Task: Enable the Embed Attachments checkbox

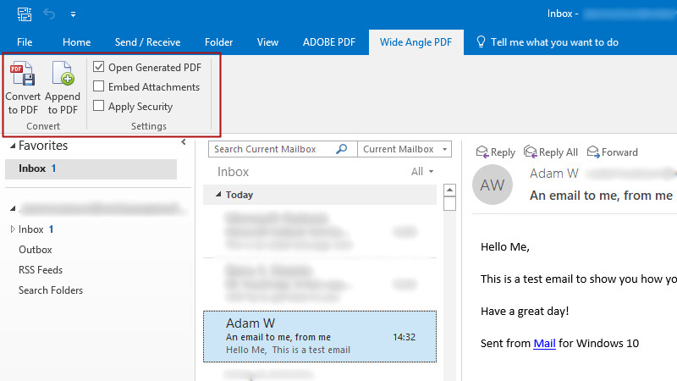Action: pos(99,86)
